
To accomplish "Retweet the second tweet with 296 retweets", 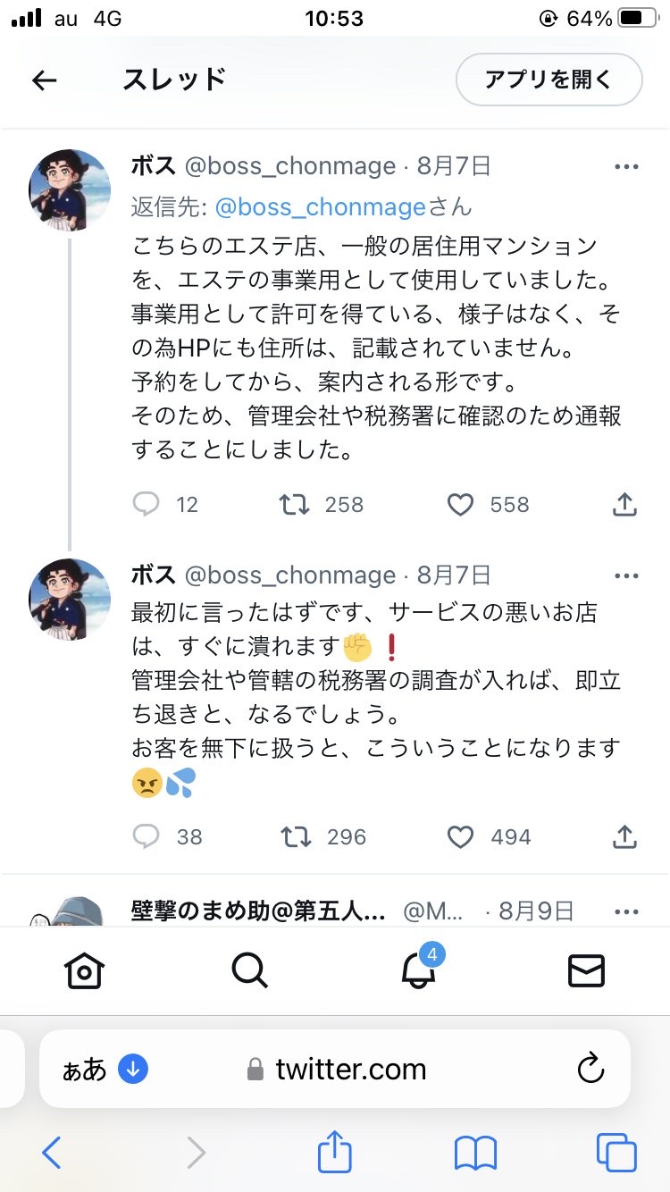I will (296, 836).
